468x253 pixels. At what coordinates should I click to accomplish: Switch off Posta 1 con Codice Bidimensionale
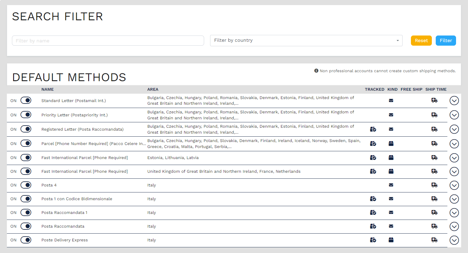[26, 198]
